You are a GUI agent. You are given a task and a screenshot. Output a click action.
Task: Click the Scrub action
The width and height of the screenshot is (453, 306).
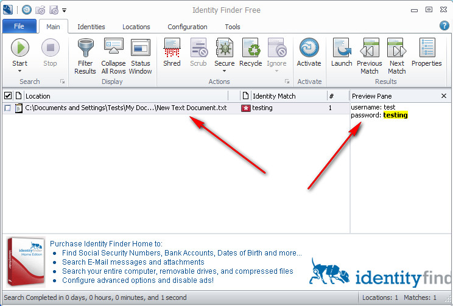point(198,52)
